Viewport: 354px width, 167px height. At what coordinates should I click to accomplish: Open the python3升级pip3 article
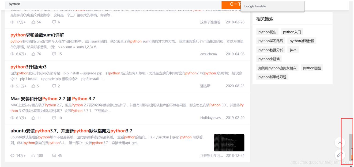28,67
